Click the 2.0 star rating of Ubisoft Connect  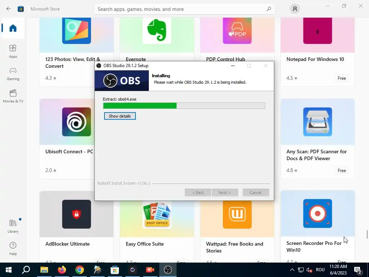[51, 170]
